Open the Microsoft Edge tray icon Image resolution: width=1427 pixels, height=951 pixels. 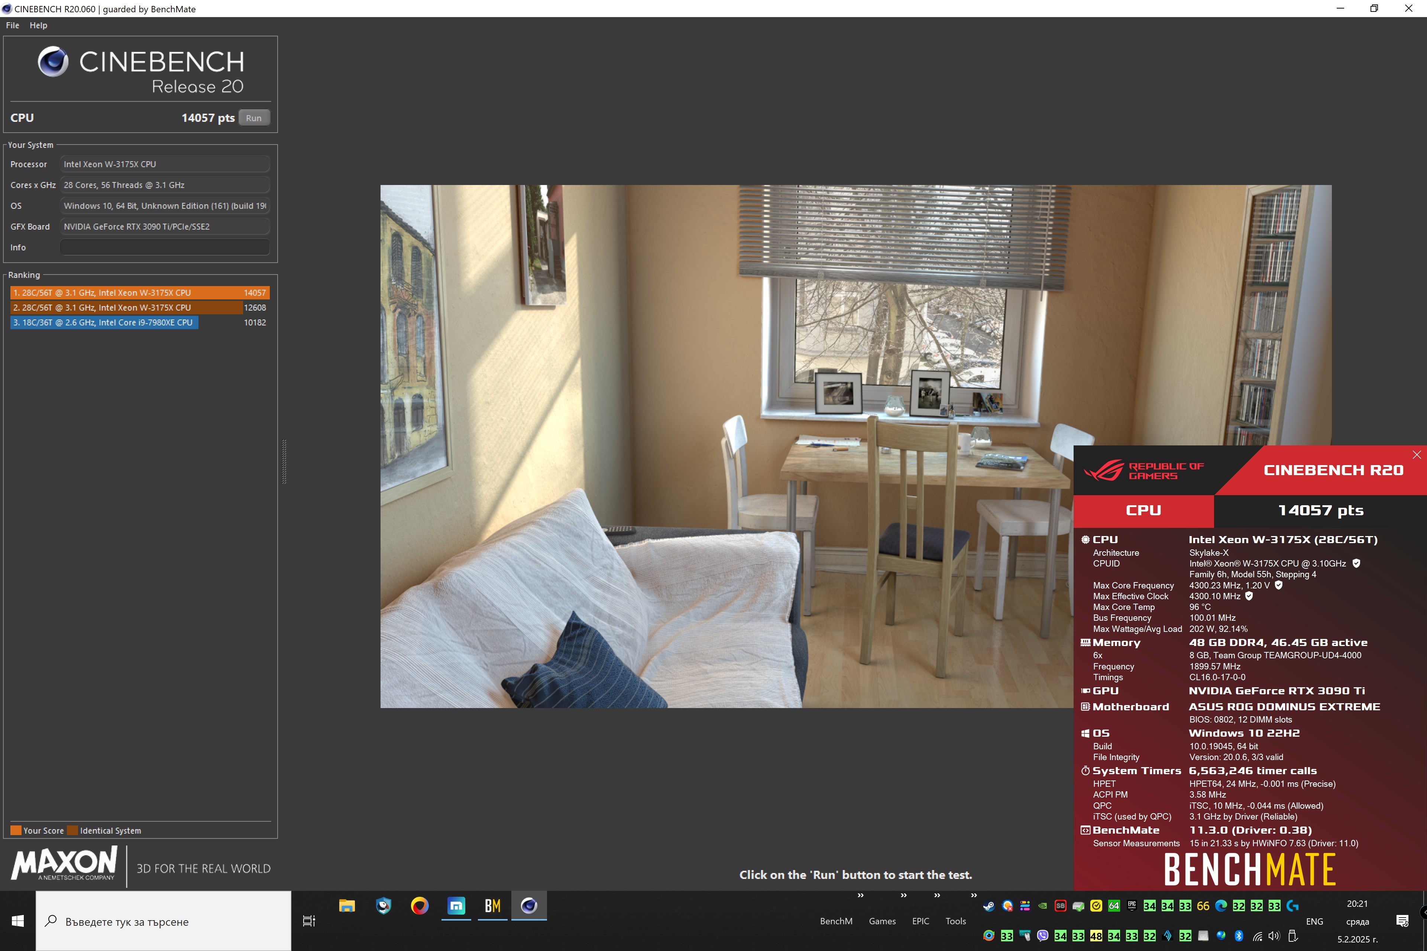[1221, 906]
